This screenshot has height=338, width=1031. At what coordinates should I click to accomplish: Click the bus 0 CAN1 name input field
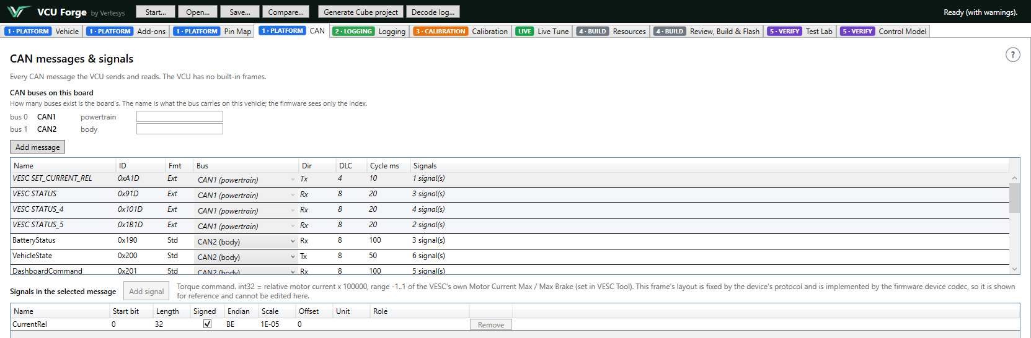pos(180,116)
